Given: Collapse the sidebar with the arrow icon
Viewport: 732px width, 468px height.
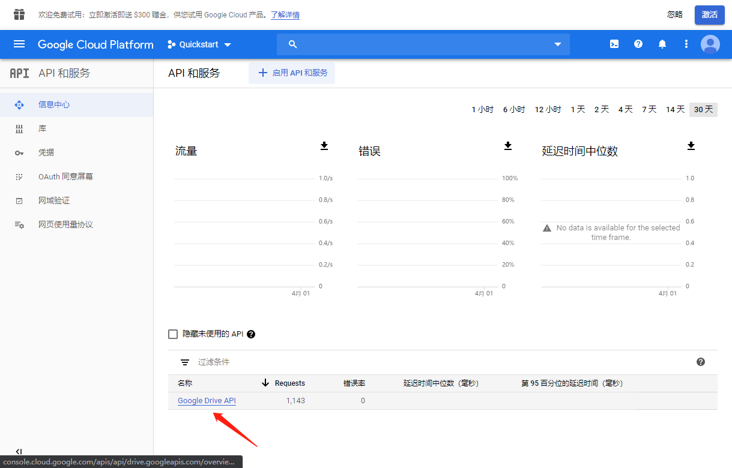Looking at the screenshot, I should (x=19, y=452).
